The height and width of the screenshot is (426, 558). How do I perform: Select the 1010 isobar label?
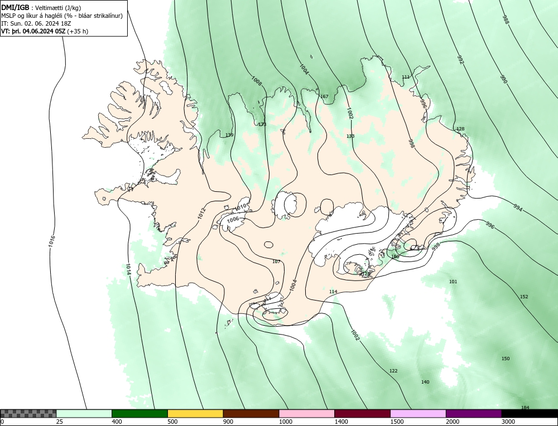[241, 207]
